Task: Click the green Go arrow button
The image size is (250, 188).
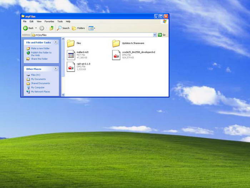Action: (160, 35)
